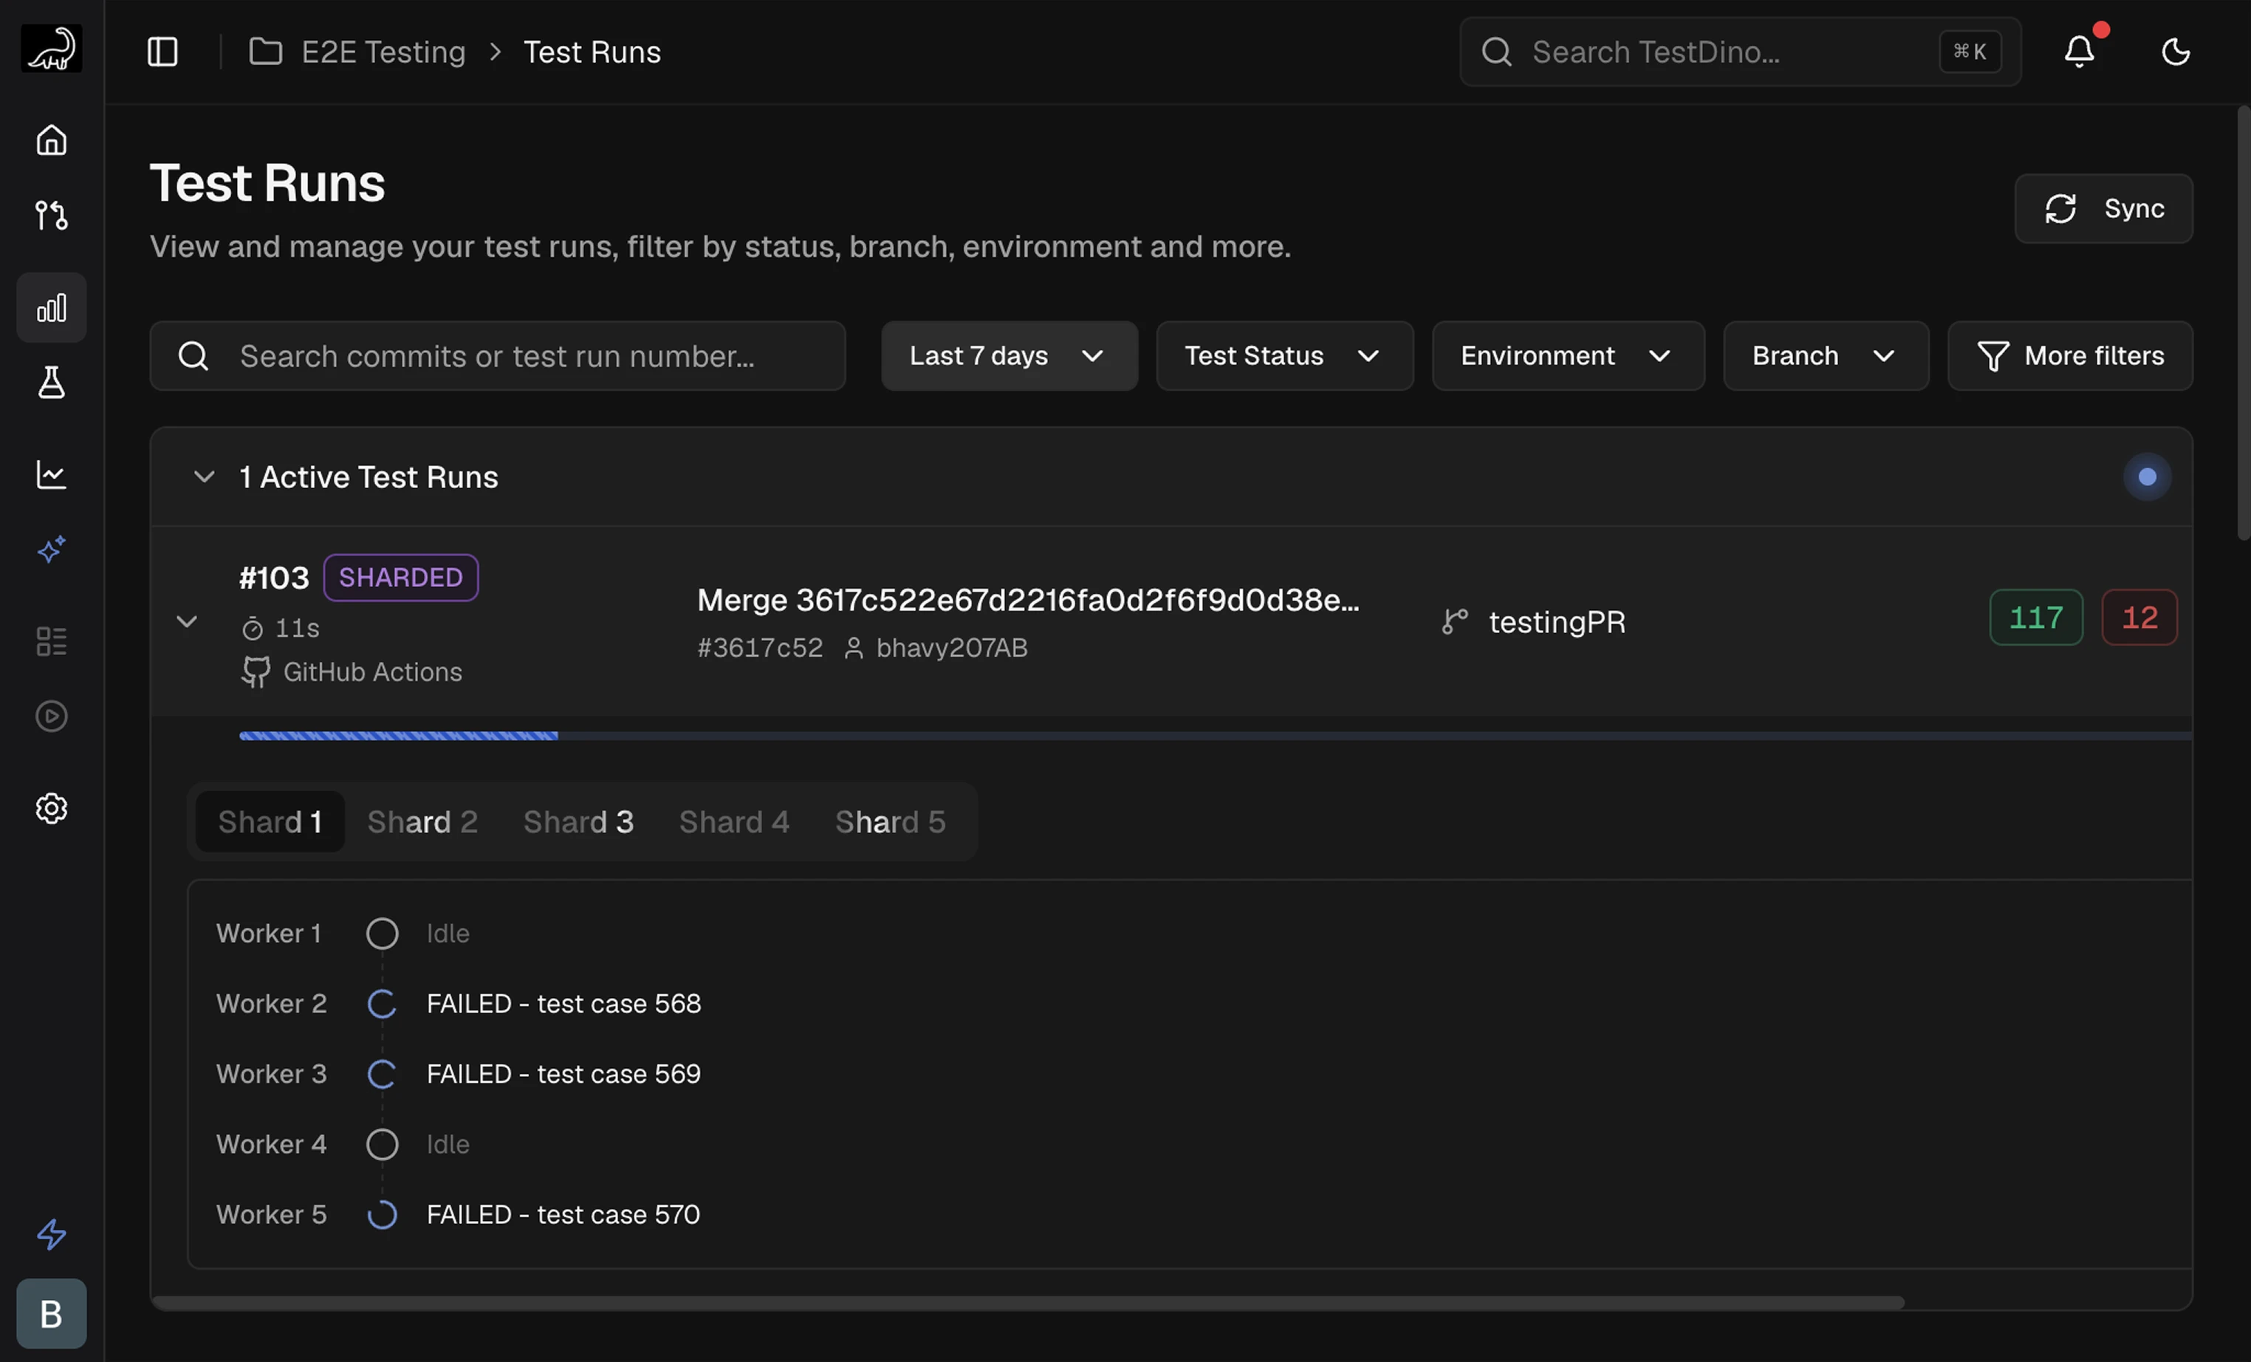Click the testingPR branch name
Screen dimensions: 2251x1362
click(1558, 622)
